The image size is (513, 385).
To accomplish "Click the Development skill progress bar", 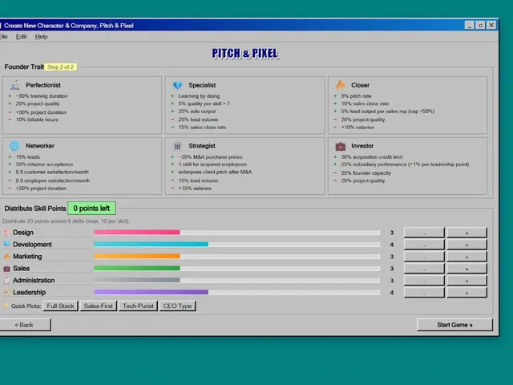I will (x=237, y=244).
